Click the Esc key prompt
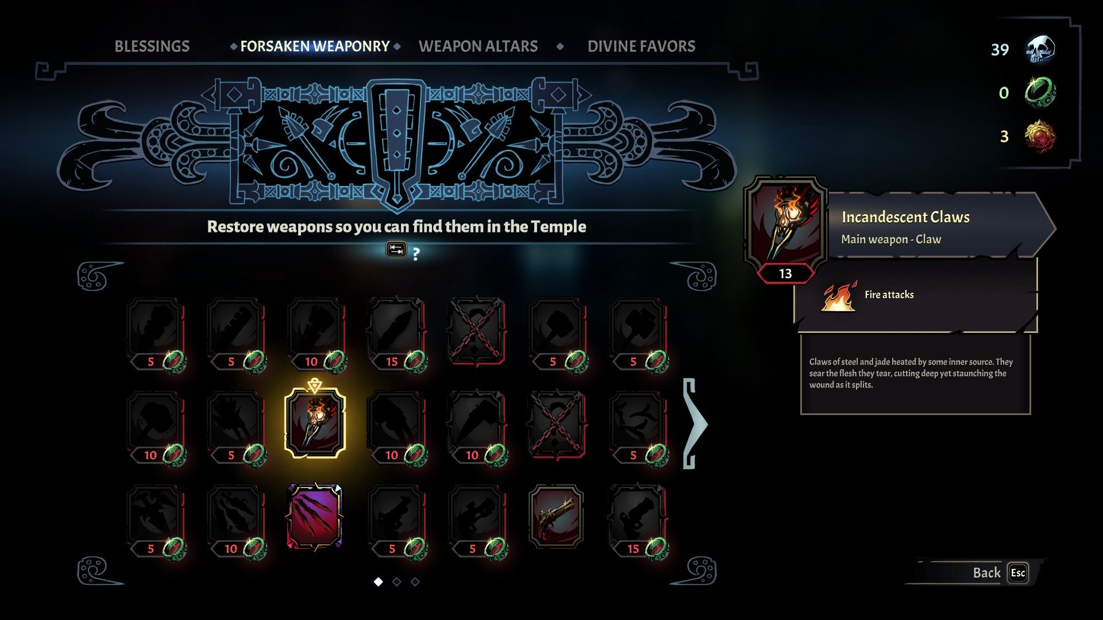Viewport: 1103px width, 620px height. (x=1018, y=573)
